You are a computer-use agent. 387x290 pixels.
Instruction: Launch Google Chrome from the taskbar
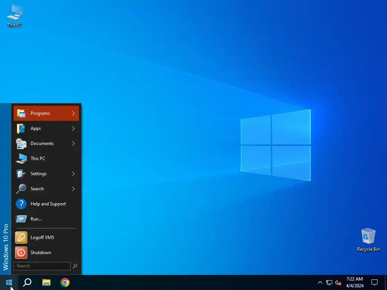tap(65, 282)
